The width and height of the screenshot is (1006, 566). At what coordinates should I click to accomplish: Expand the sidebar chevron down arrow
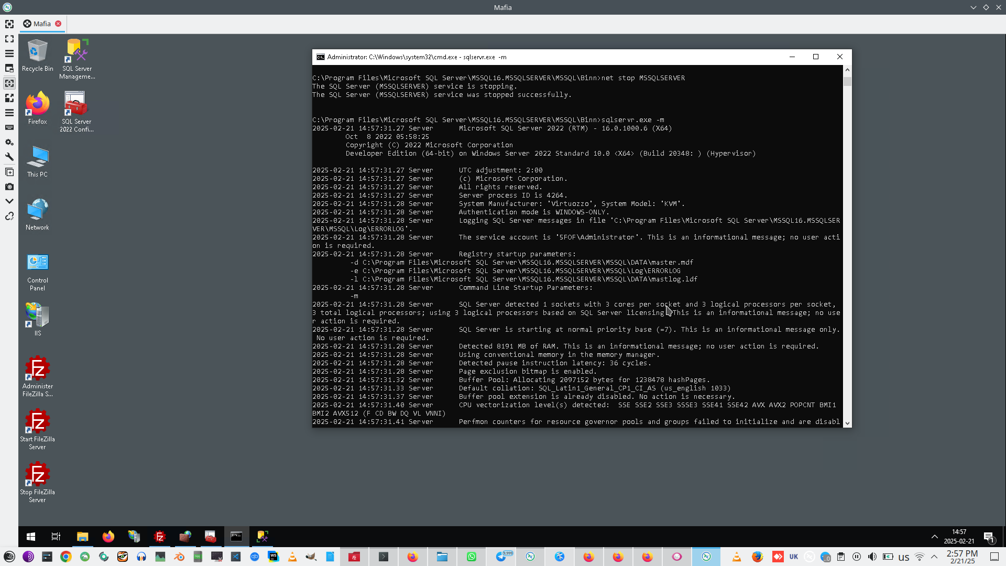[x=9, y=201]
